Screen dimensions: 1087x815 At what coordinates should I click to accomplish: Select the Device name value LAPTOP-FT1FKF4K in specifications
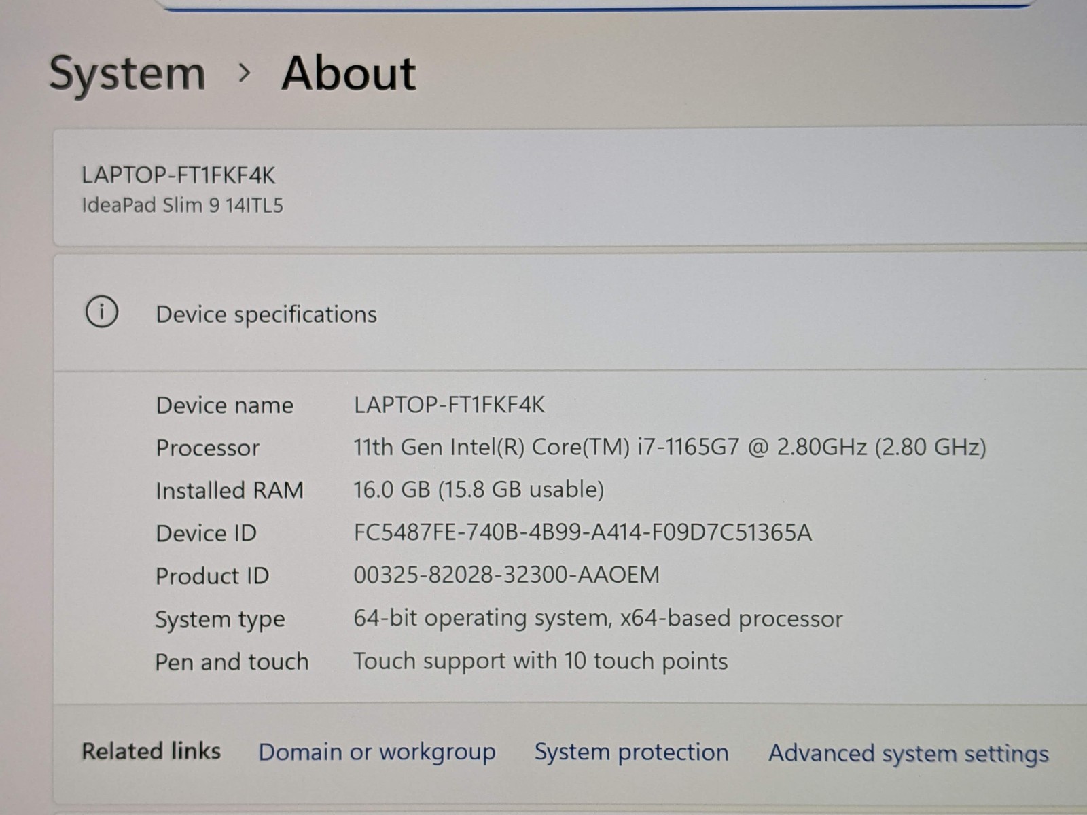[x=449, y=405]
